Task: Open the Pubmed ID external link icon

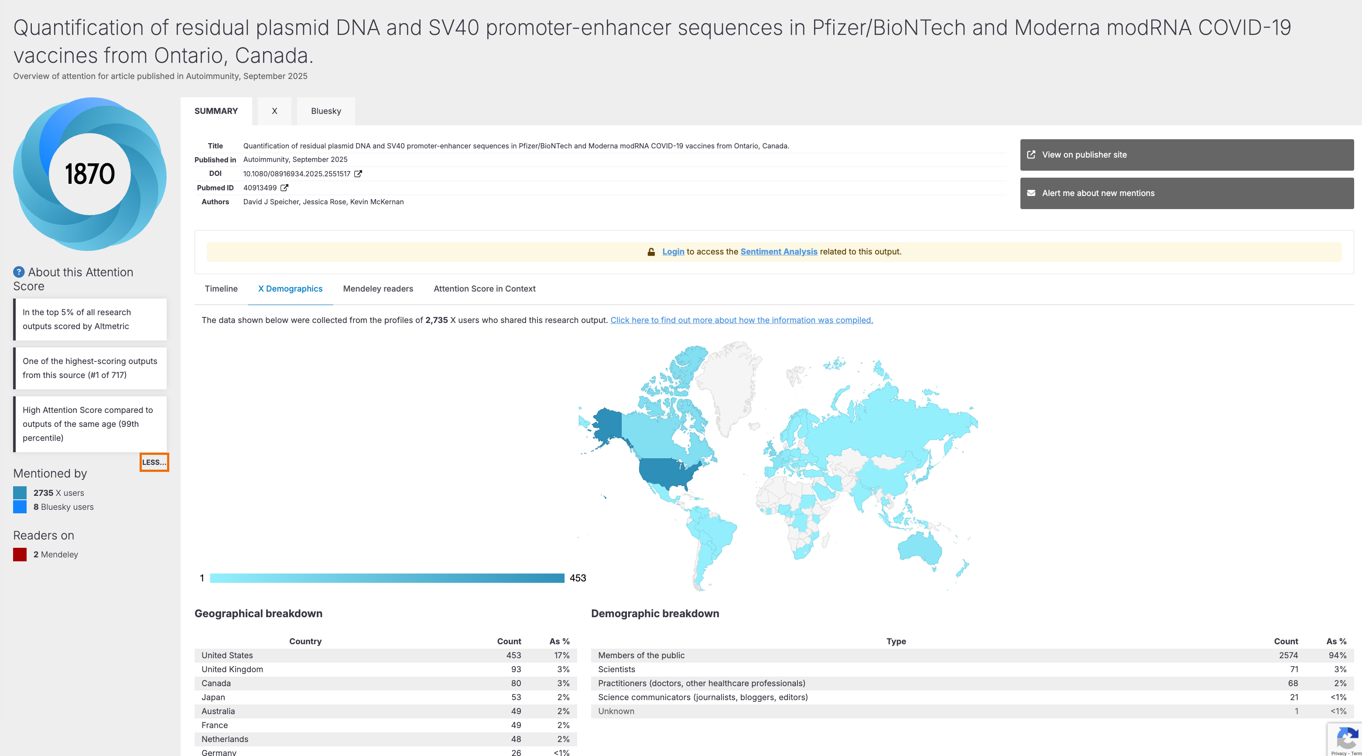Action: tap(284, 188)
